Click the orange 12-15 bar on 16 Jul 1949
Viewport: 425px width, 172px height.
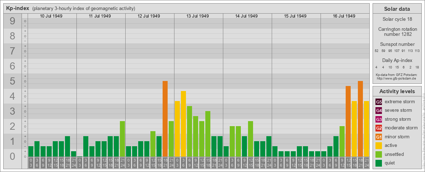348,121
